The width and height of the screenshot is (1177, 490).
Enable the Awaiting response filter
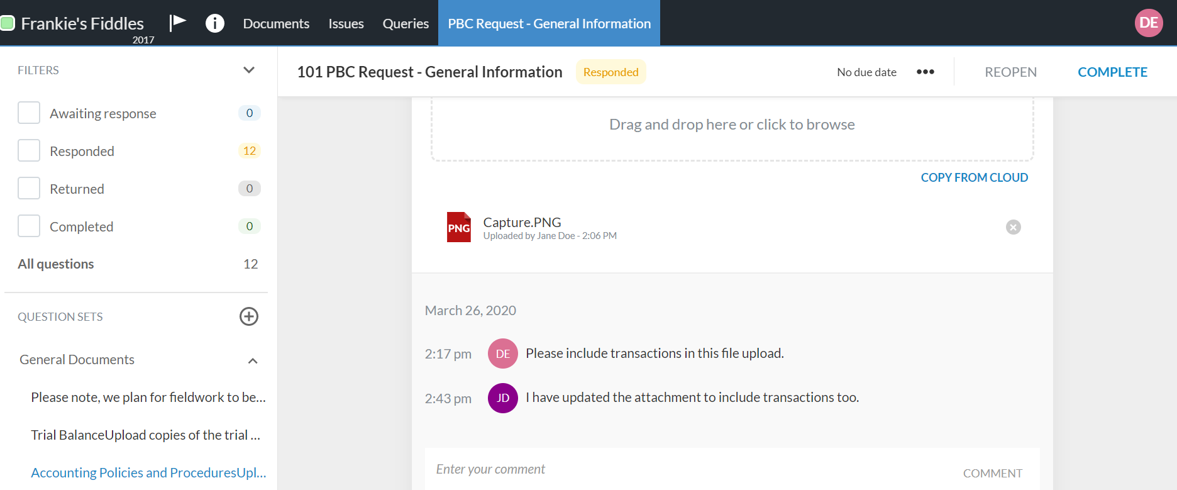point(29,113)
